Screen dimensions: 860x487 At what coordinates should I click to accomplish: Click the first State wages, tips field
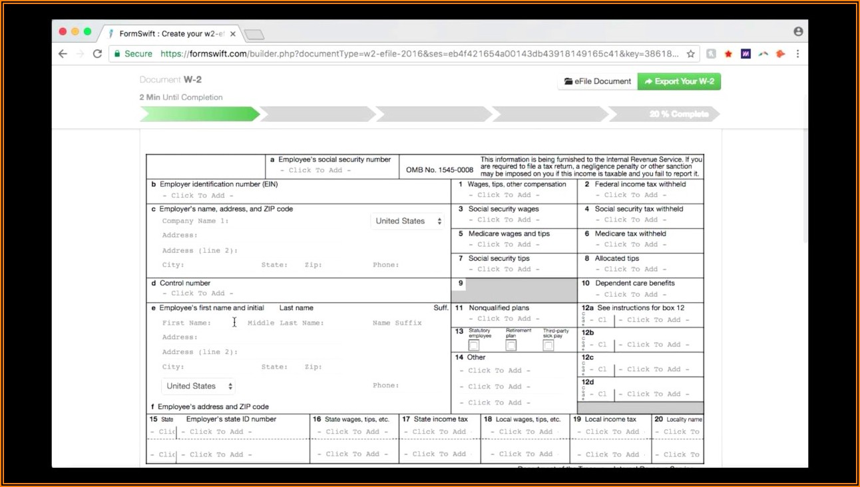[354, 432]
